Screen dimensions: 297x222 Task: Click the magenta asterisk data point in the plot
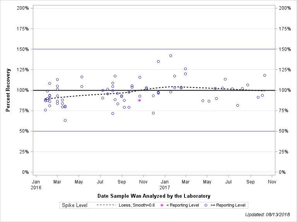[x=139, y=101]
